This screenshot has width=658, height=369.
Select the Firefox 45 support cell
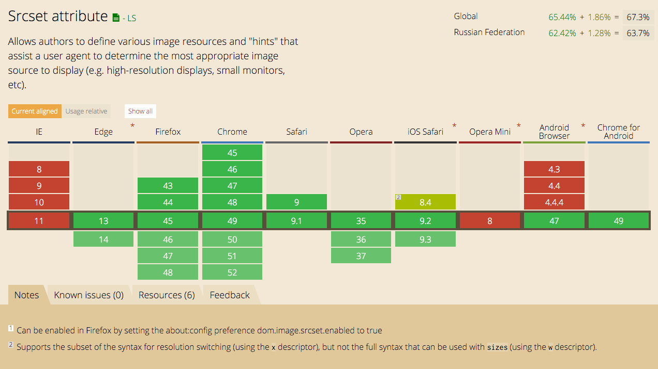coord(168,221)
